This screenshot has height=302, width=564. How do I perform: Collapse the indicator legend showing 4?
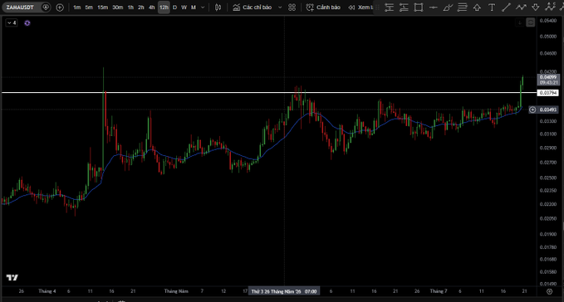(x=12, y=23)
